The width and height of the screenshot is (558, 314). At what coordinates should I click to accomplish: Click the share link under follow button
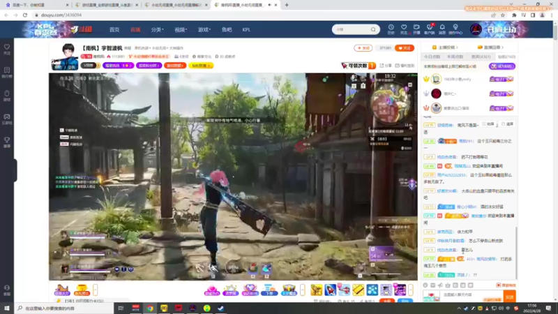click(384, 66)
